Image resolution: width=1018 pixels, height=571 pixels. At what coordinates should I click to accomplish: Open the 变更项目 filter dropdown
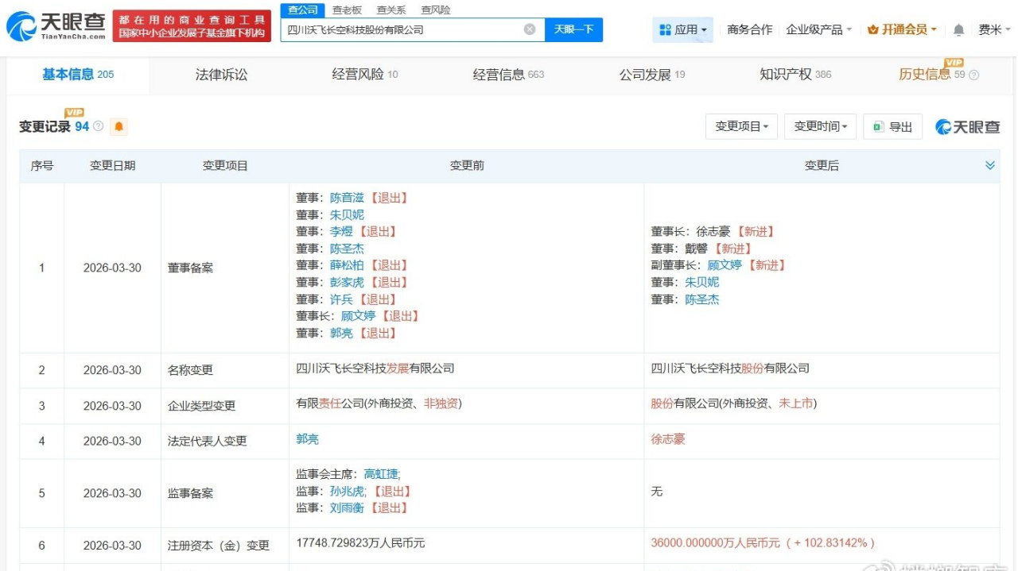741,126
